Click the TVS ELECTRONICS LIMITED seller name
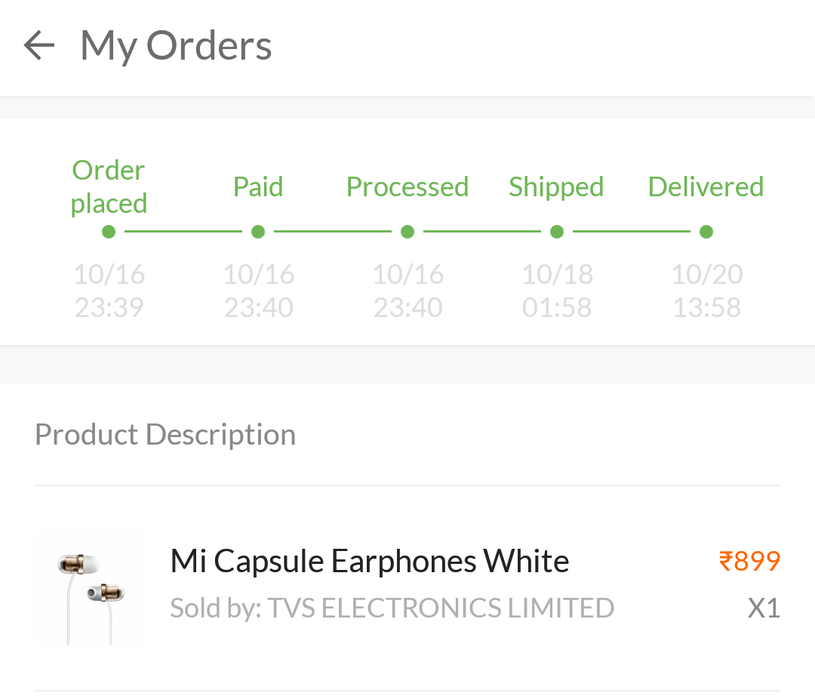Image resolution: width=815 pixels, height=696 pixels. coord(441,608)
